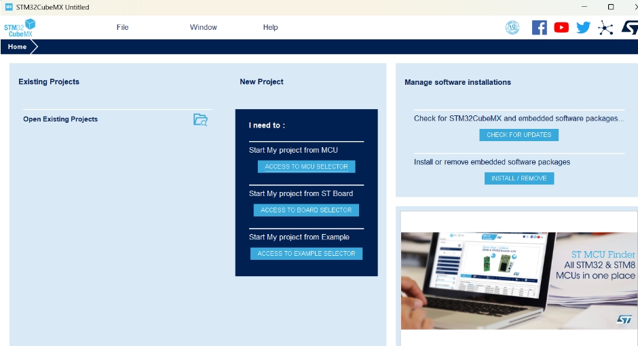The width and height of the screenshot is (638, 346).
Task: Open the Facebook icon link
Action: coord(539,28)
